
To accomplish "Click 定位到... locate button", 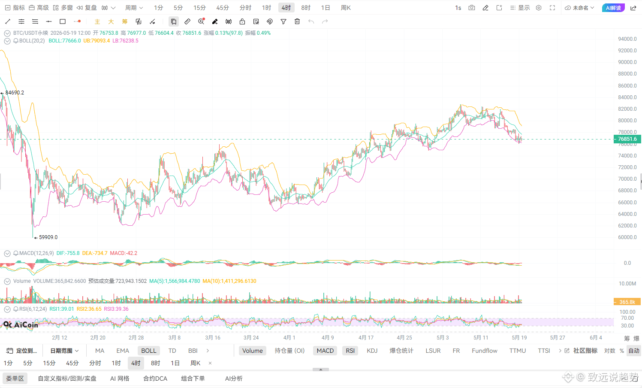I will click(22, 351).
